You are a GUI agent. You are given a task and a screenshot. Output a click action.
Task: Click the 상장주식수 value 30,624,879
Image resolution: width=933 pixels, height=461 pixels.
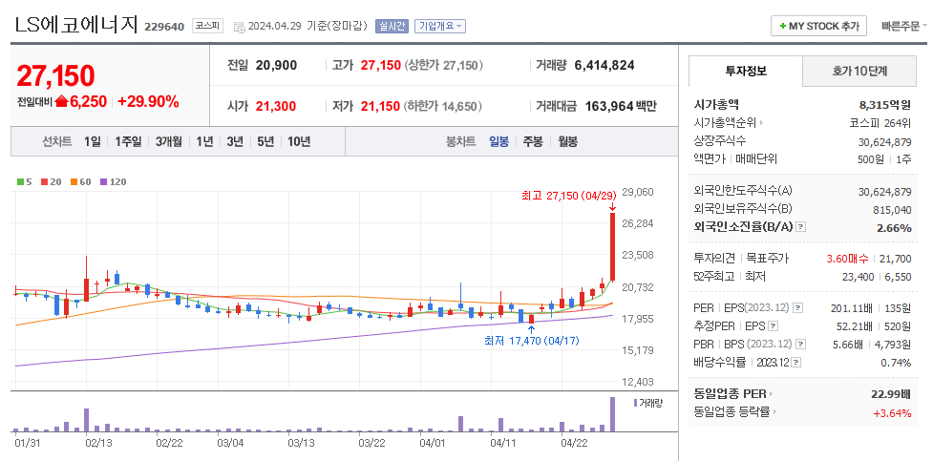[885, 141]
